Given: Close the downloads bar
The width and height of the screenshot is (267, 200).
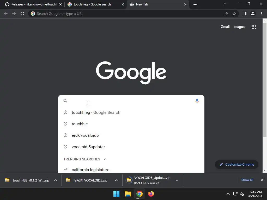Looking at the screenshot, I should pyautogui.click(x=262, y=180).
